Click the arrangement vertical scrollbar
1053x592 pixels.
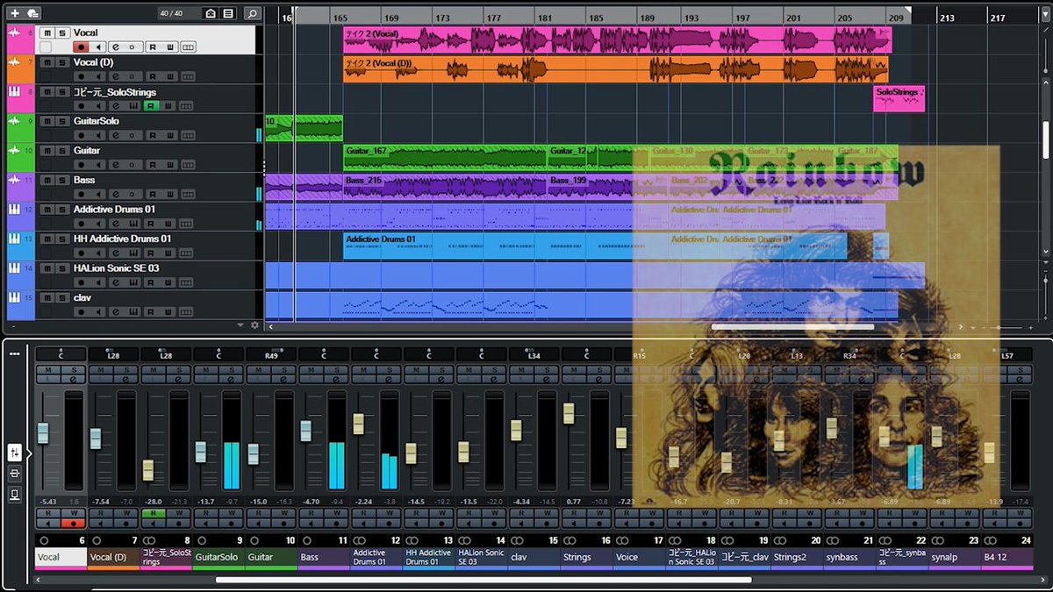point(1045,140)
